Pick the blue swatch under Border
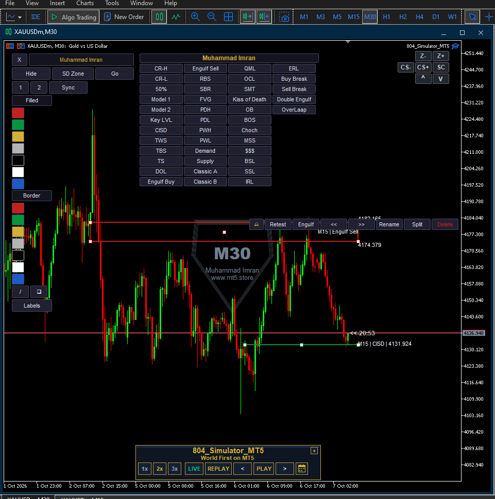Image resolution: width=495 pixels, height=499 pixels. 18,279
